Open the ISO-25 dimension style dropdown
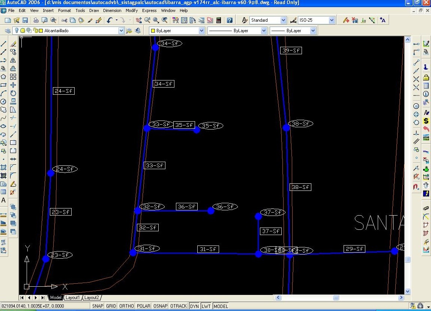The height and width of the screenshot is (311, 431). point(332,20)
